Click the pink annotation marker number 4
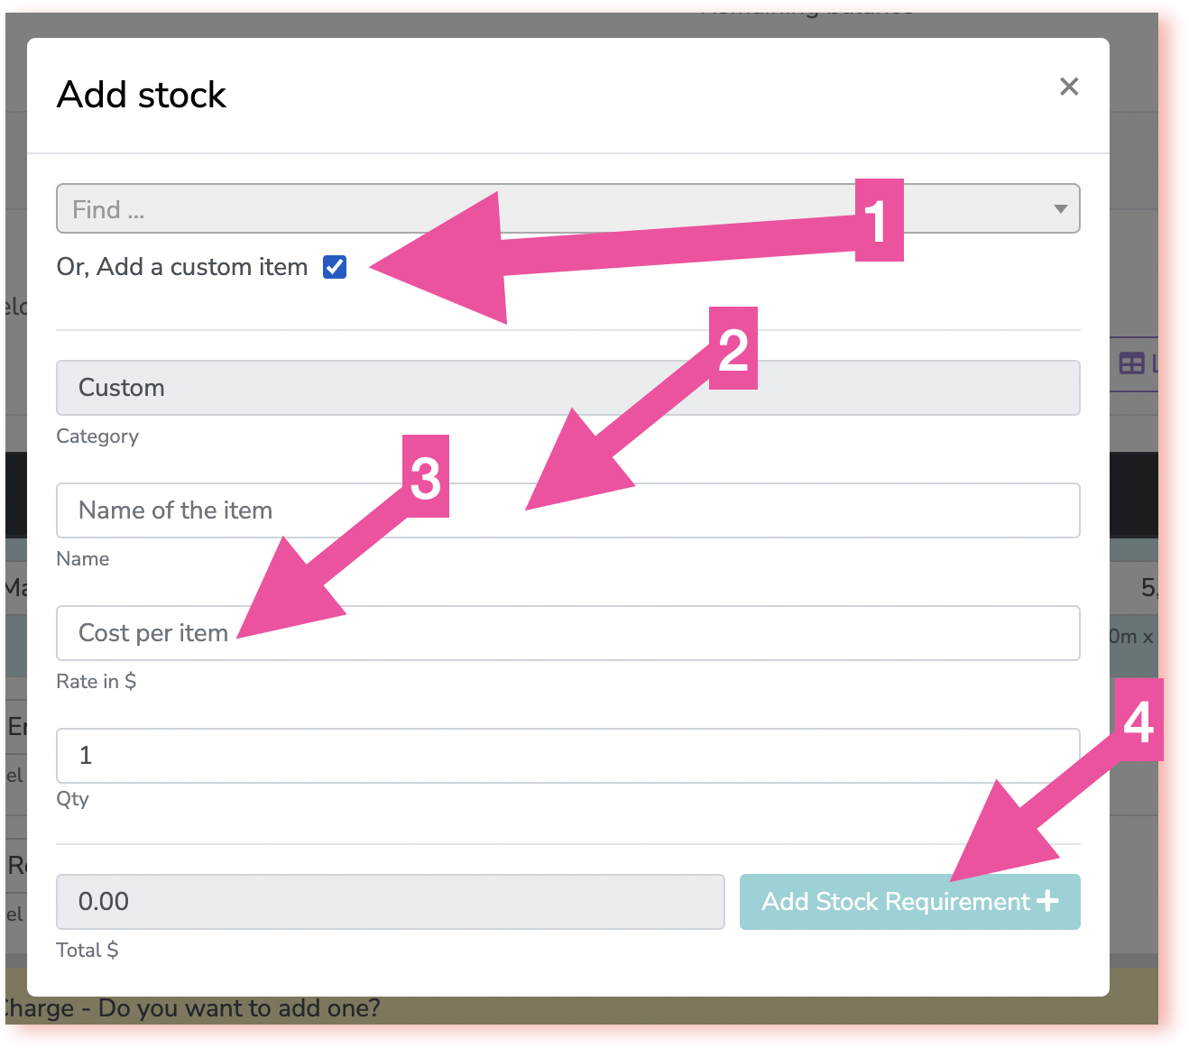1189x1048 pixels. tap(1138, 720)
